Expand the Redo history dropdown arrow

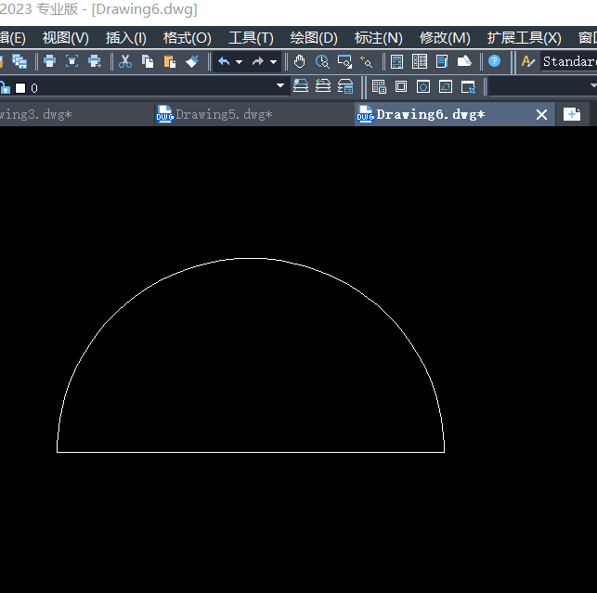tap(273, 61)
